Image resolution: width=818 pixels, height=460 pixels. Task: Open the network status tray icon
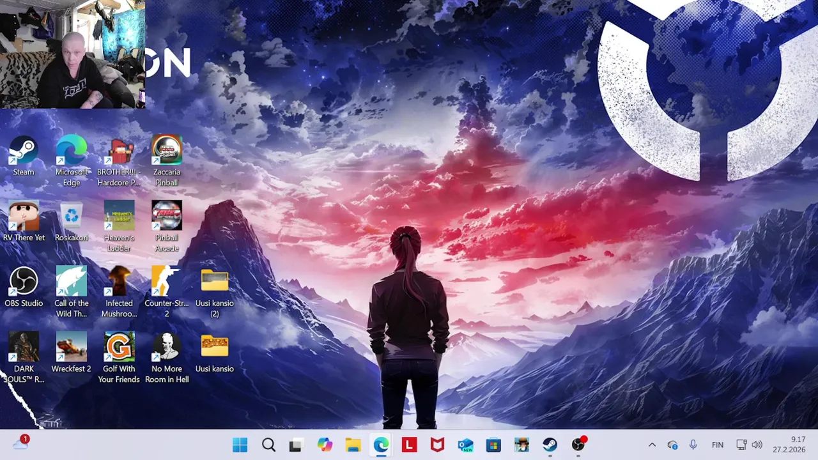741,445
